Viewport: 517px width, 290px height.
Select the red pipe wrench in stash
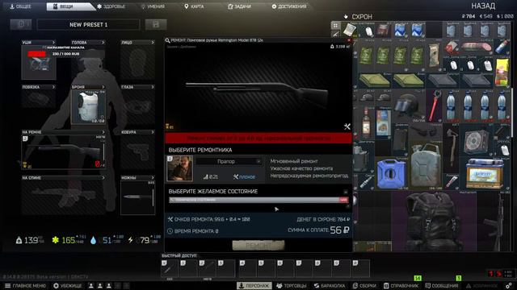(435, 106)
